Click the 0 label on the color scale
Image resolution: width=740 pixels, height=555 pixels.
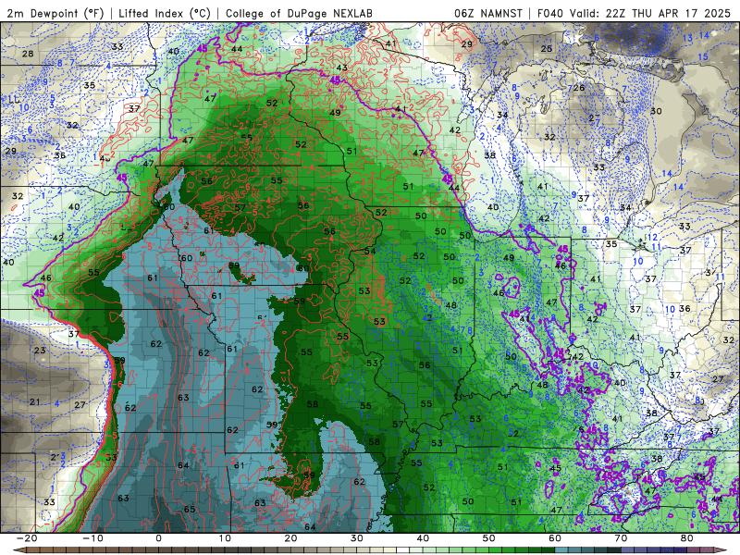(x=158, y=538)
